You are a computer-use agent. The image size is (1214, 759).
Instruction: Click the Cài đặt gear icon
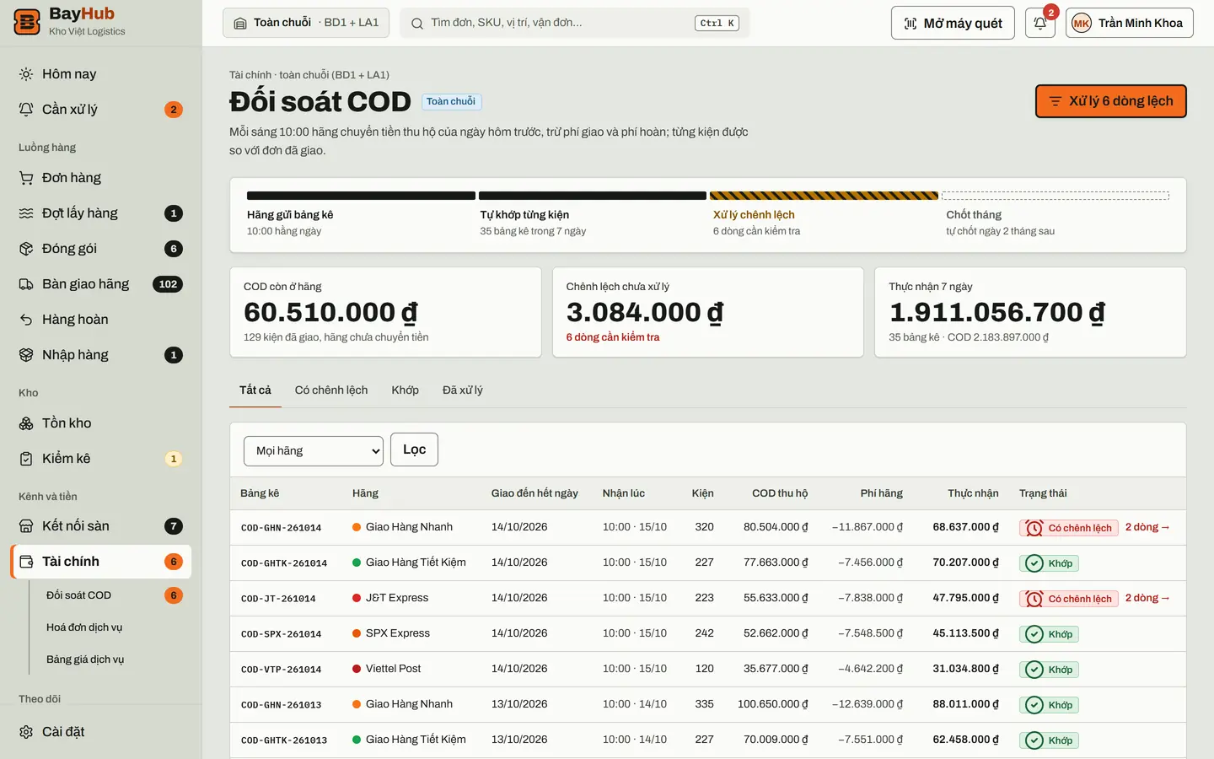26,732
